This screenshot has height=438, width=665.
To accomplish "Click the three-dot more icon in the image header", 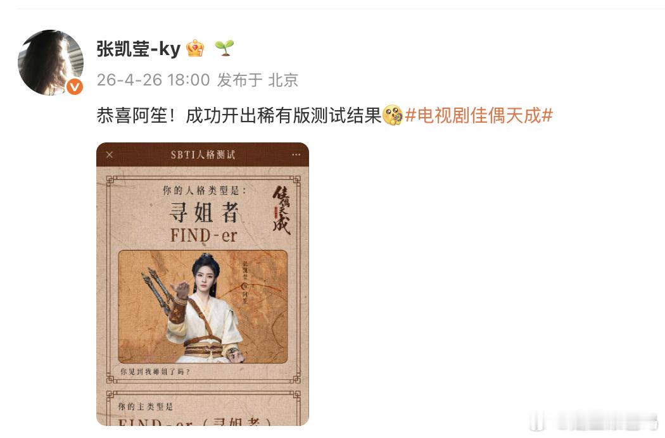I will (x=296, y=155).
